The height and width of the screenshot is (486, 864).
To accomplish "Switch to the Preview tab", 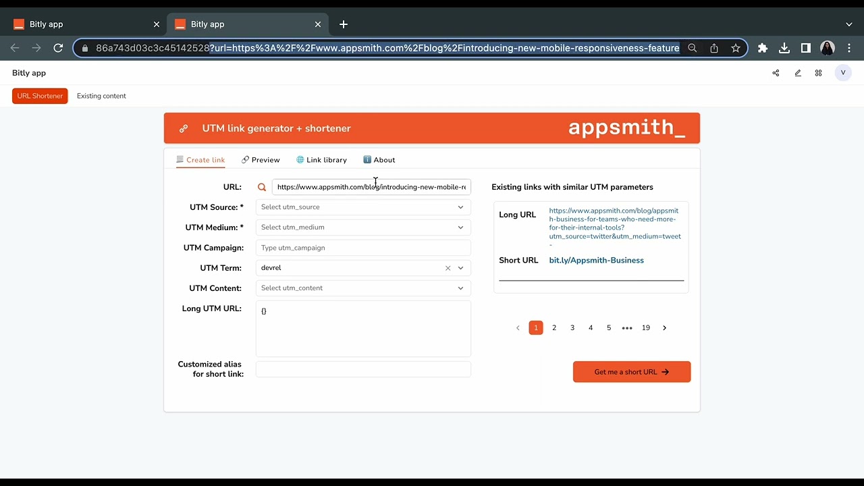I will [x=261, y=160].
